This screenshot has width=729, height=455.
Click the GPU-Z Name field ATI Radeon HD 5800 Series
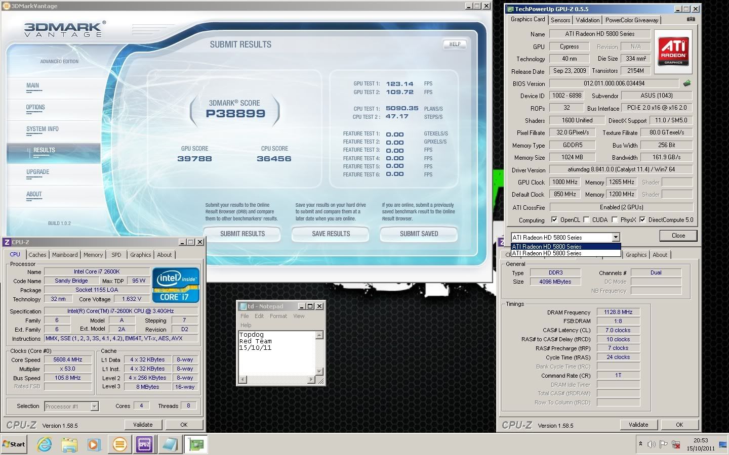pyautogui.click(x=599, y=34)
